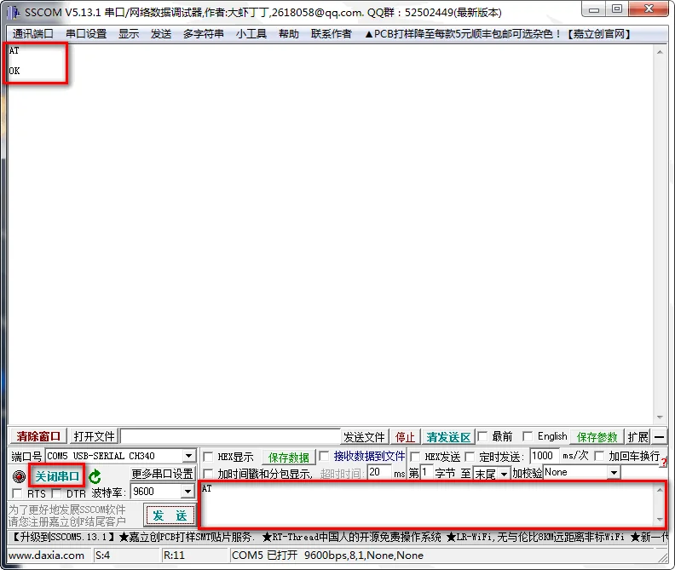Toggle the RTS checkbox
This screenshot has width=675, height=570.
click(x=17, y=493)
